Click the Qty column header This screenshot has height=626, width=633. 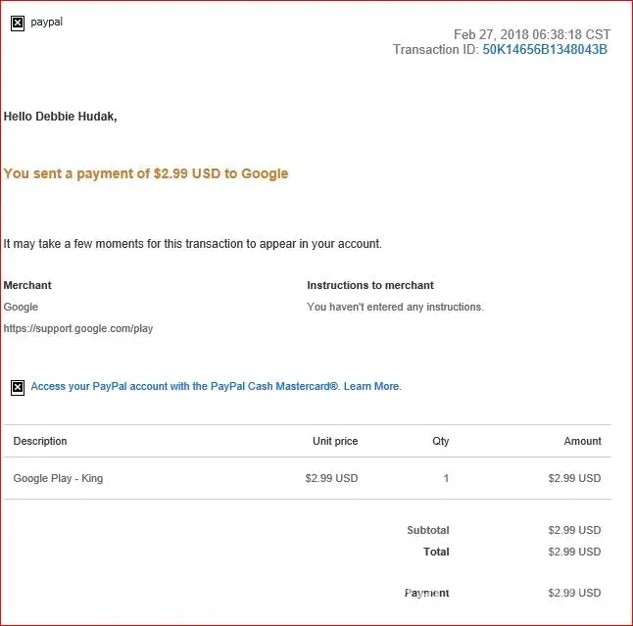click(x=441, y=441)
